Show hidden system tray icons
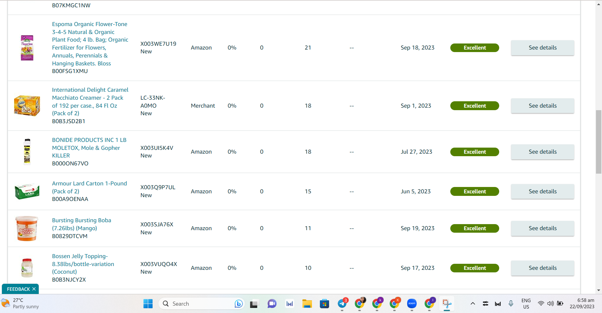 coord(473,304)
